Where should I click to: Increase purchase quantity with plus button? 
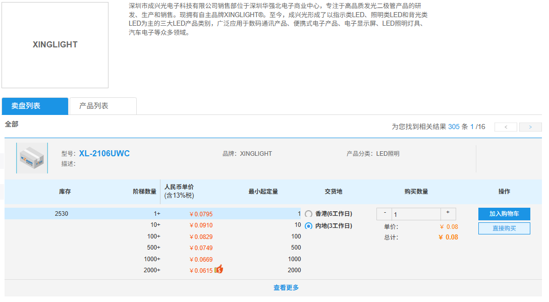click(x=448, y=213)
